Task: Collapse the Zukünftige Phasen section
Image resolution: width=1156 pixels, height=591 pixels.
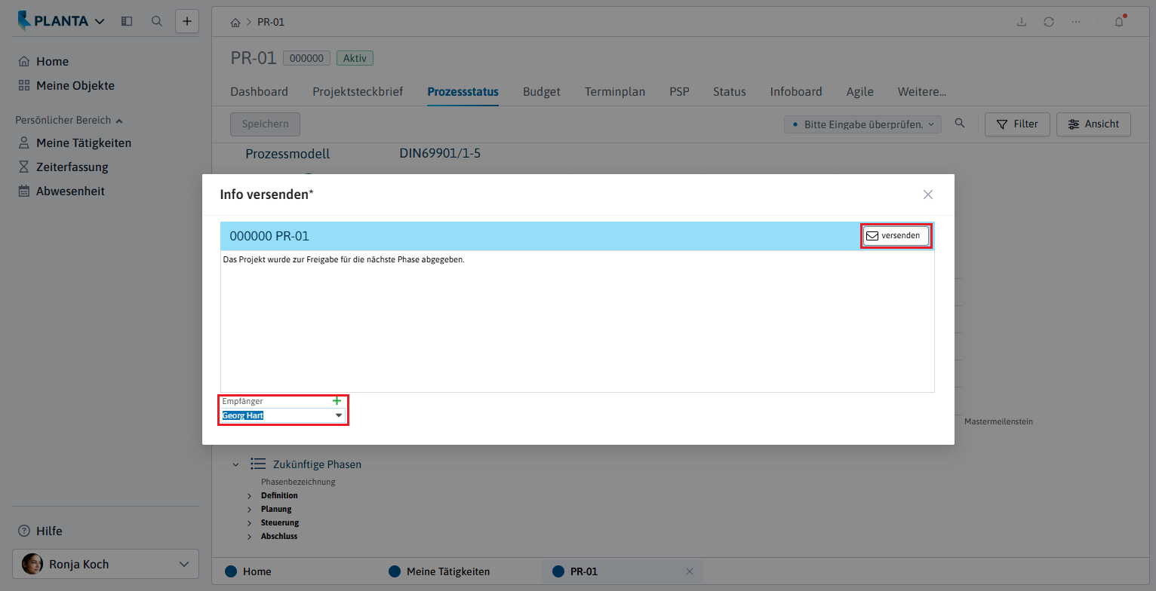Action: pos(235,465)
